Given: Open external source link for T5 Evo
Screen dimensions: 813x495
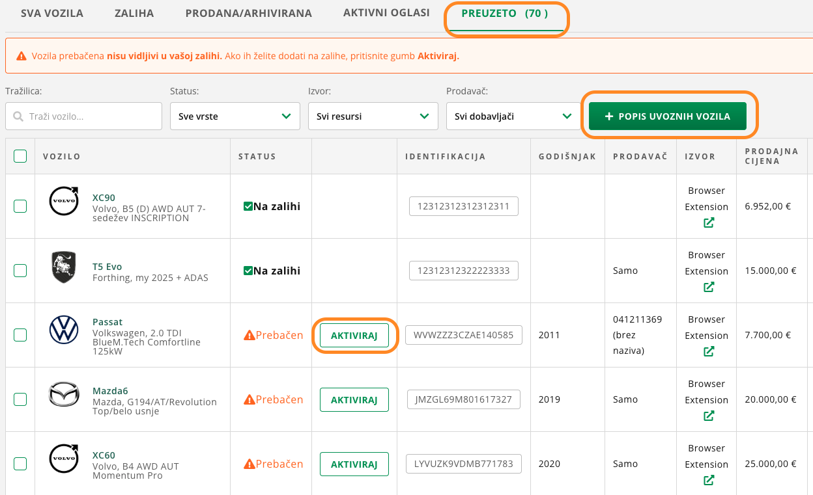Looking at the screenshot, I should [x=709, y=287].
